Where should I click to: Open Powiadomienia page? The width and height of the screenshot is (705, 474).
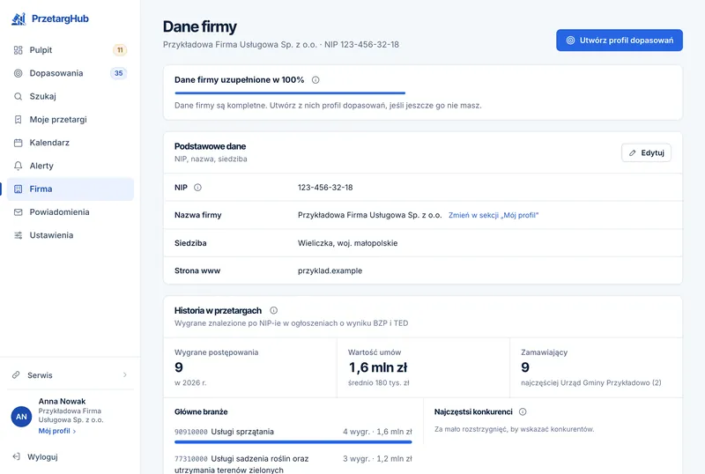click(x=70, y=212)
